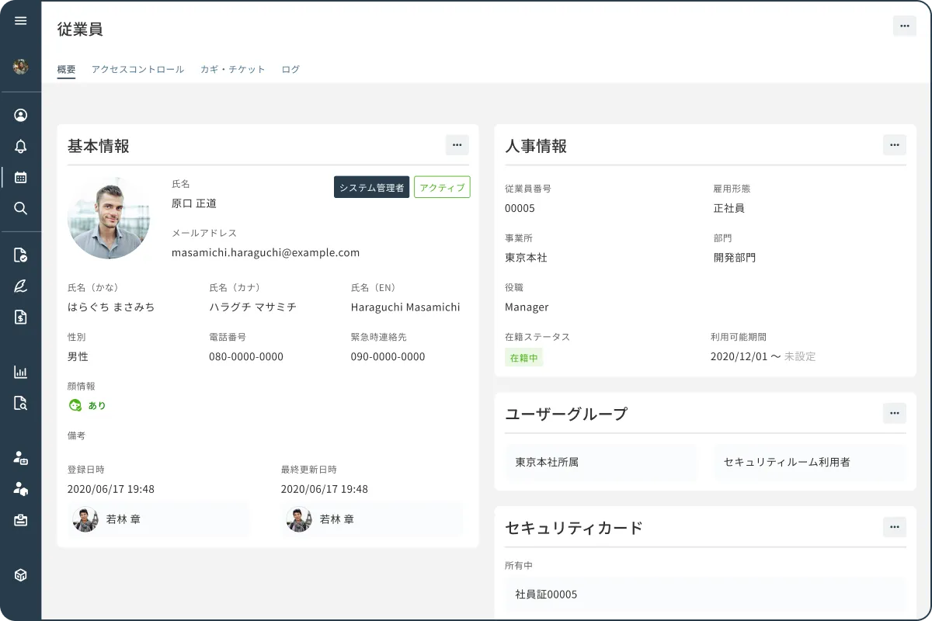Viewport: 932px width, 621px height.
Task: Switch to ログ tab
Action: (290, 69)
